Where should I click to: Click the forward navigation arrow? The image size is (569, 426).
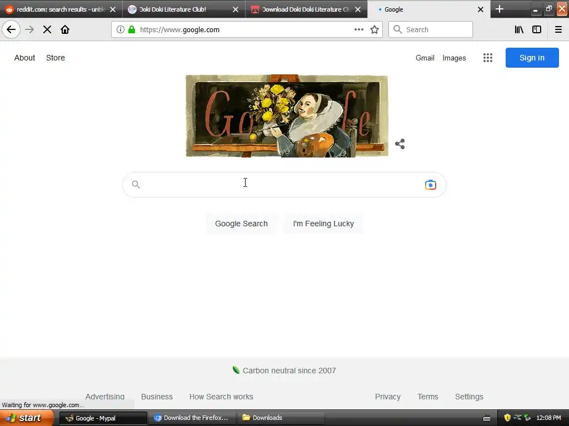[29, 29]
